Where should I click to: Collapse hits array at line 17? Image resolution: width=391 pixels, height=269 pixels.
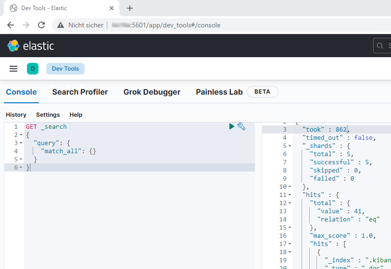pyautogui.click(x=290, y=244)
